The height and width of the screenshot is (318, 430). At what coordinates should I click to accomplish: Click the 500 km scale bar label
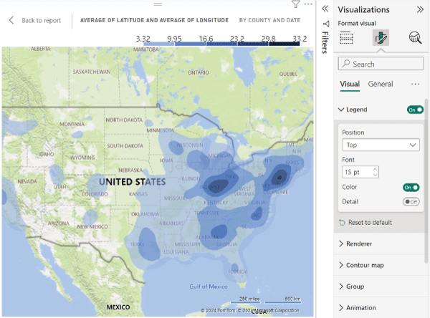coord(292,299)
